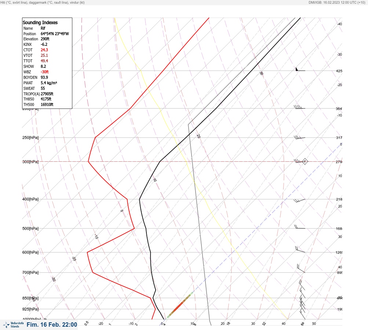Select the station Name value 'Rif'
This screenshot has width=368, height=330.
pyautogui.click(x=43, y=28)
